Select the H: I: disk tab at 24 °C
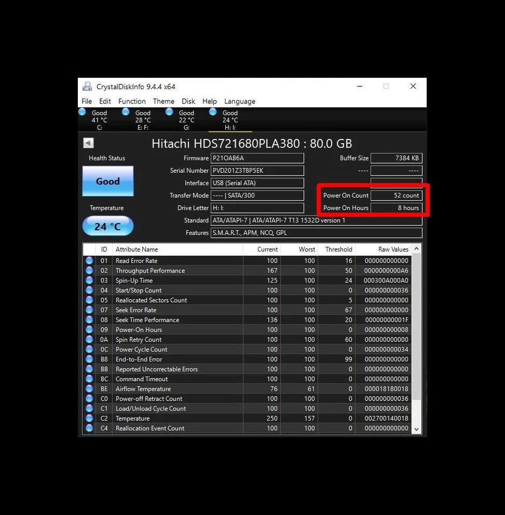 pyautogui.click(x=230, y=120)
